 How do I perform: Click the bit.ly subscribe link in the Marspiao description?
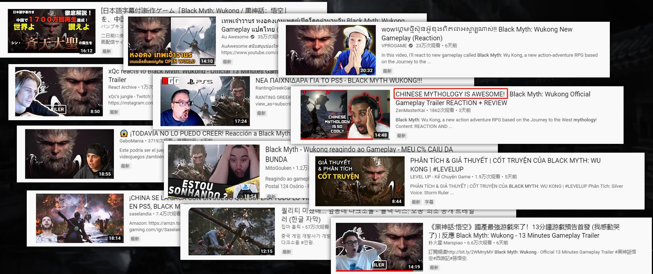point(470,252)
